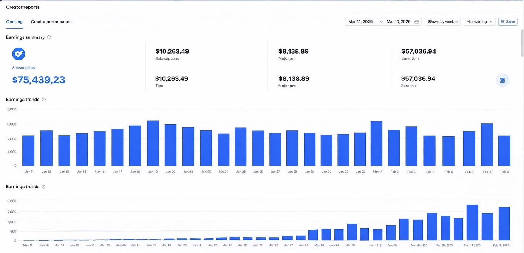Screen dimensions: 524x253
Task: Click the $10,263.49 Tips amount
Action: [x=172, y=79]
